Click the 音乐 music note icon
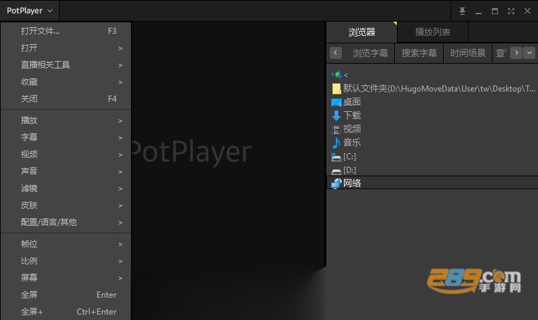Image resolution: width=538 pixels, height=320 pixels. point(337,142)
